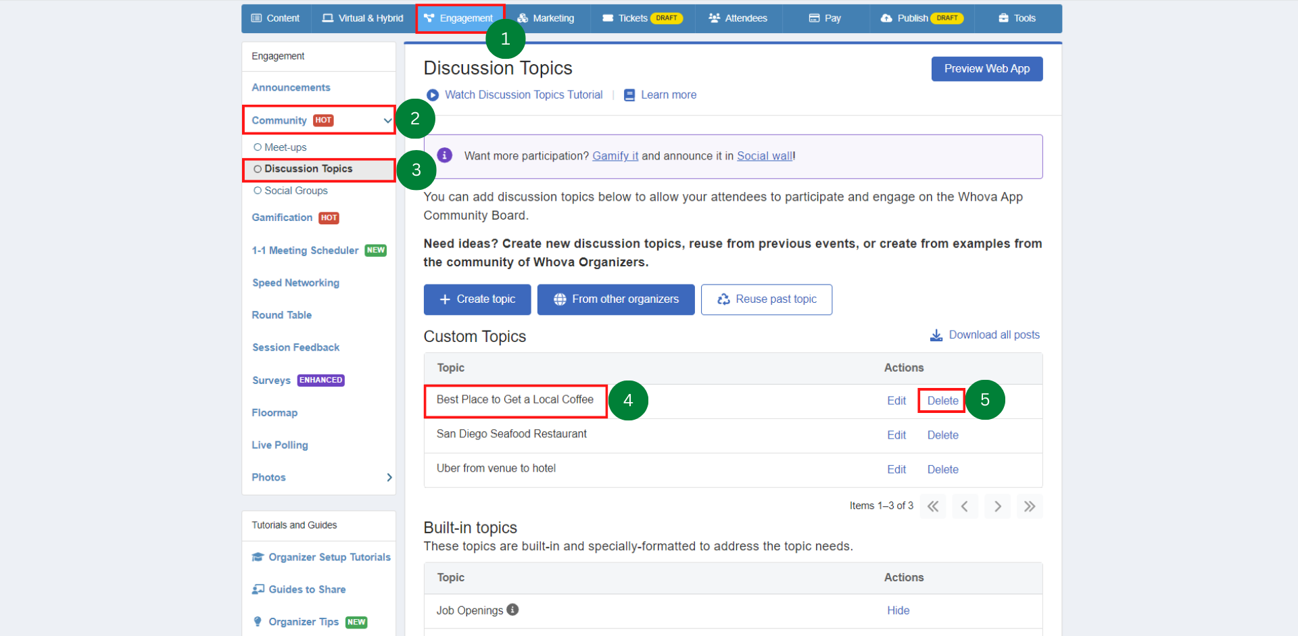Go to first page of custom topics
The image size is (1298, 636).
coord(933,506)
